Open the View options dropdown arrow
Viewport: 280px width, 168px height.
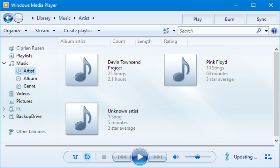click(x=174, y=31)
